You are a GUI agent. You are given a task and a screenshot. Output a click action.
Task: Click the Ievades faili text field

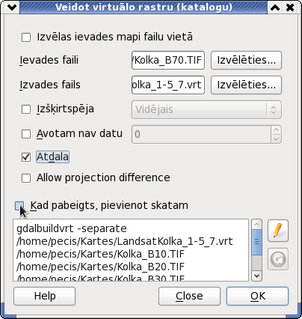168,60
